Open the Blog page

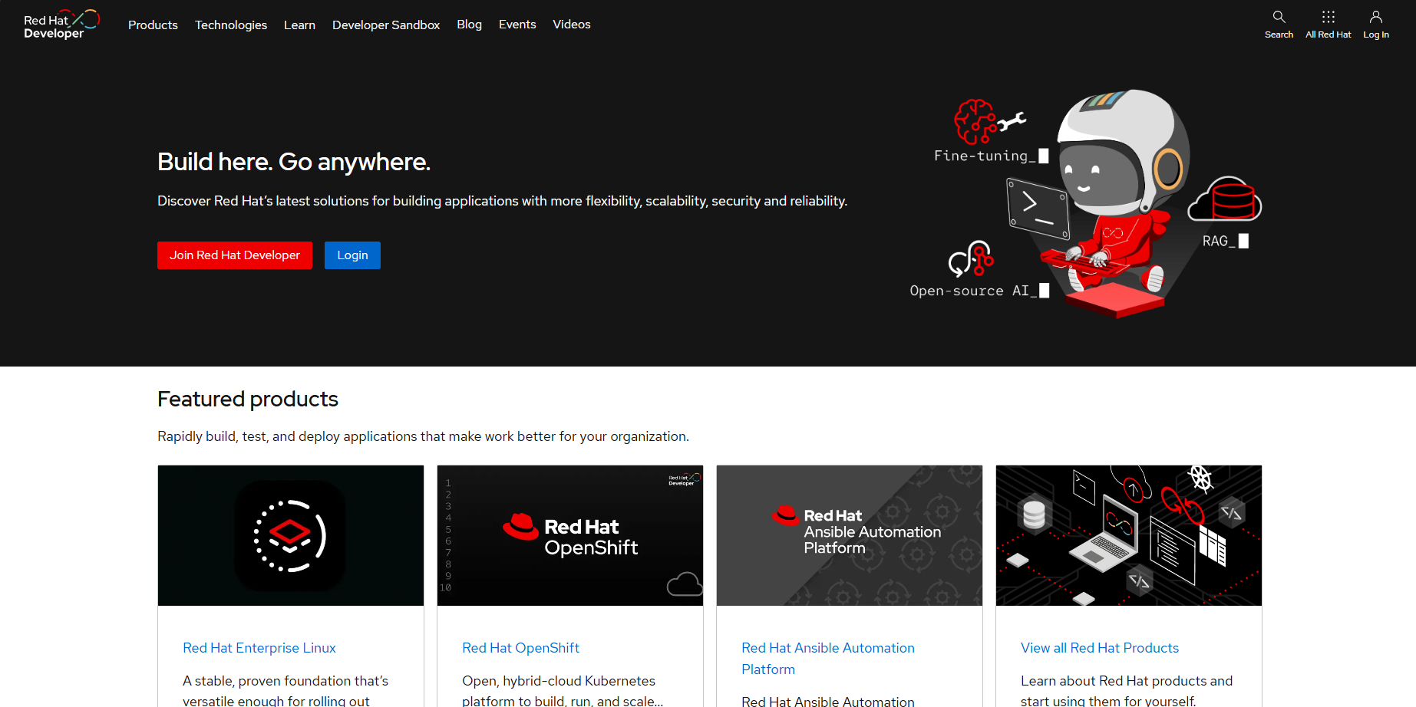coord(469,25)
